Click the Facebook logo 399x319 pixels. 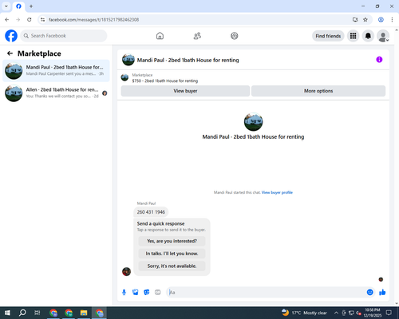click(x=11, y=36)
